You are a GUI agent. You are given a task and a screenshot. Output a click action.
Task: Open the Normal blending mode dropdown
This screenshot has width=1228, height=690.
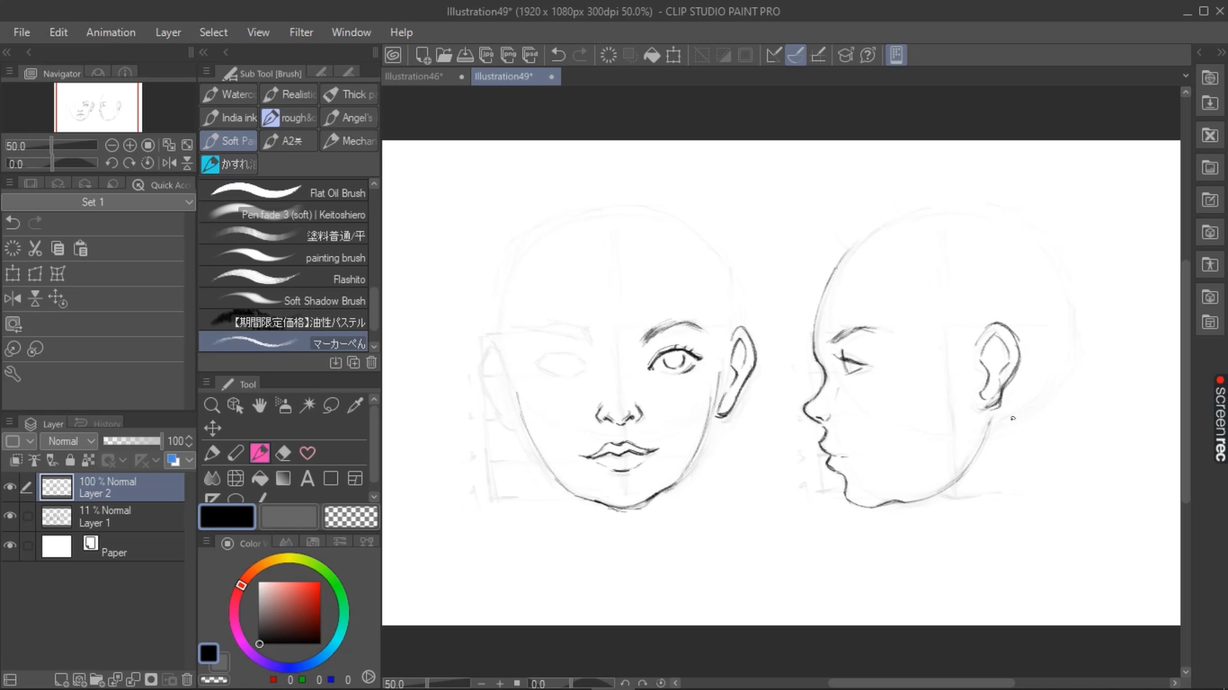[x=69, y=441]
